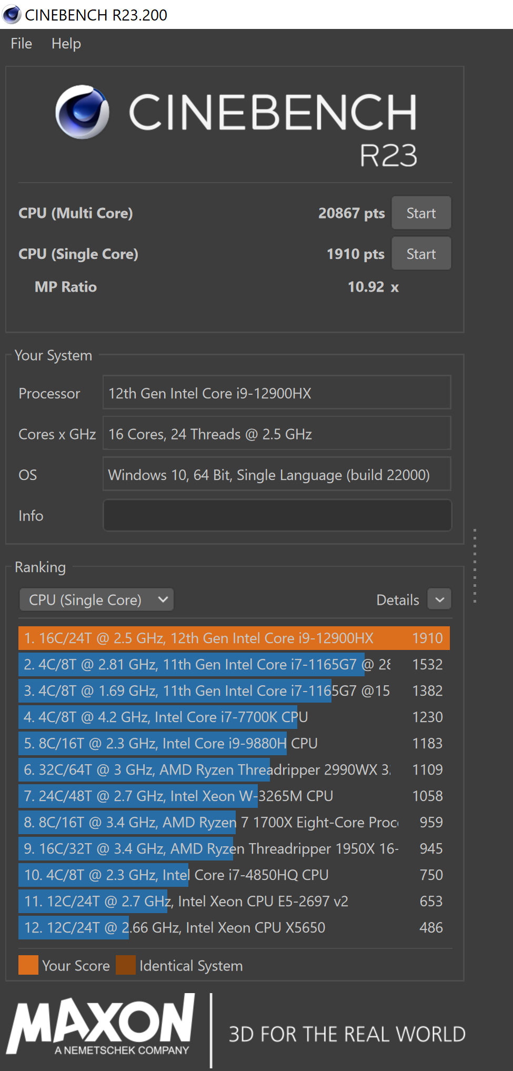Click the brown Identical System color swatch
513x1071 pixels.
(x=126, y=965)
